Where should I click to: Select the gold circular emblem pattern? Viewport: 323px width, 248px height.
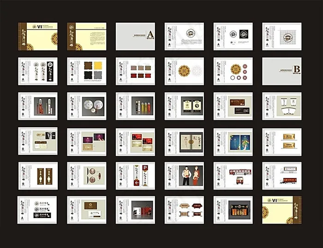185,71
